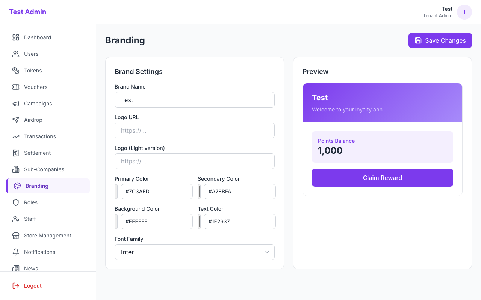Open the Vouchers icon

(x=15, y=87)
